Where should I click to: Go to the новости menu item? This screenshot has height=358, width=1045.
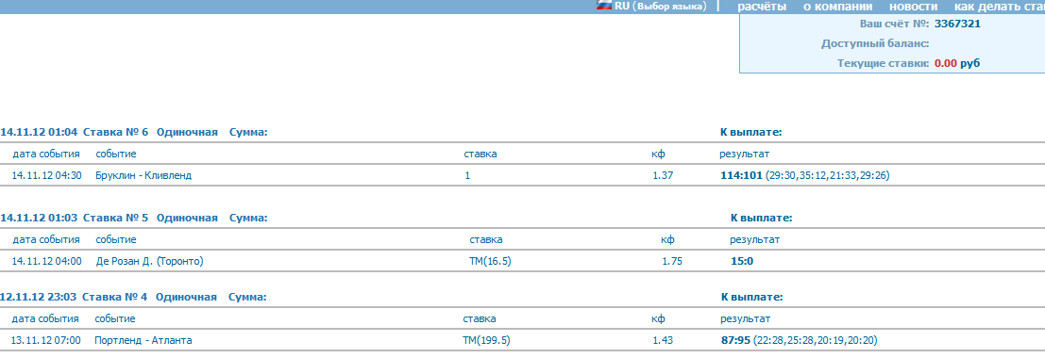pos(913,7)
